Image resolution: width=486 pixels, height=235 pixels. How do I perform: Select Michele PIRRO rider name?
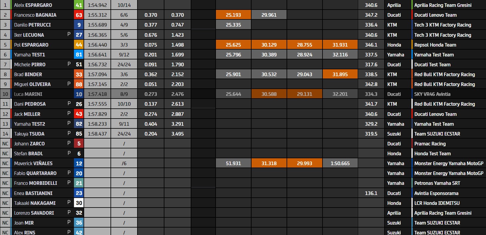(30, 64)
